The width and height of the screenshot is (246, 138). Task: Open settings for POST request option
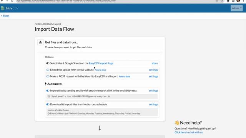tap(153, 77)
